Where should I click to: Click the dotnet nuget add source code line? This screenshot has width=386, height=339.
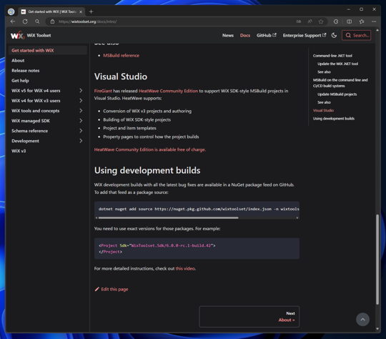tap(199, 209)
